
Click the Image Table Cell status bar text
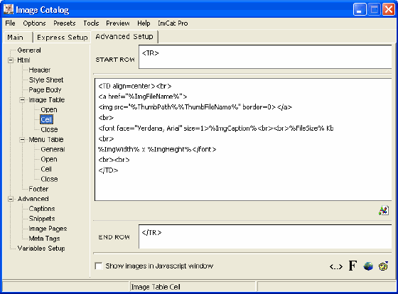pos(156,287)
